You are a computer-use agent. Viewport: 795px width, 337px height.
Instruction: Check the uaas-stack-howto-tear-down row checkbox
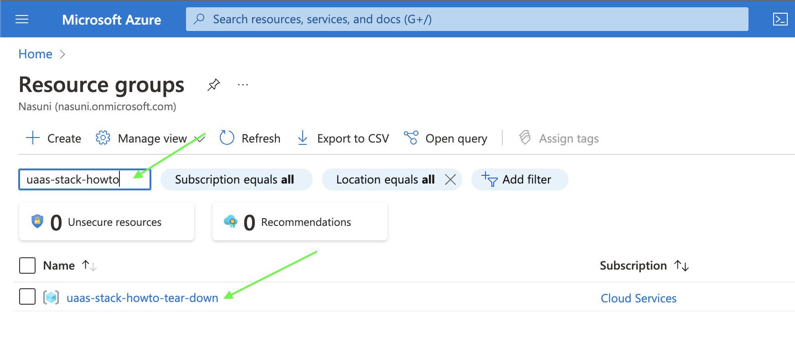click(27, 296)
